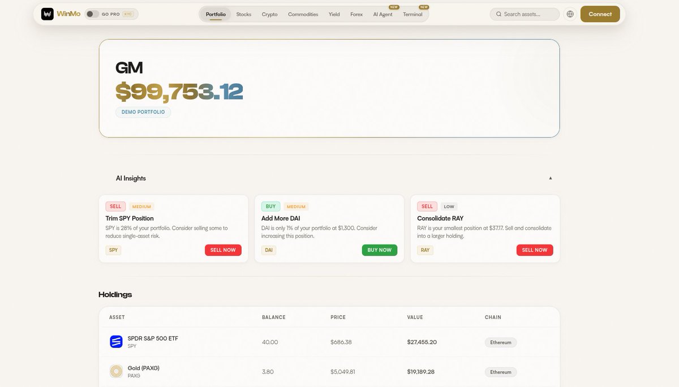Click the AI Insights heading

click(x=131, y=178)
